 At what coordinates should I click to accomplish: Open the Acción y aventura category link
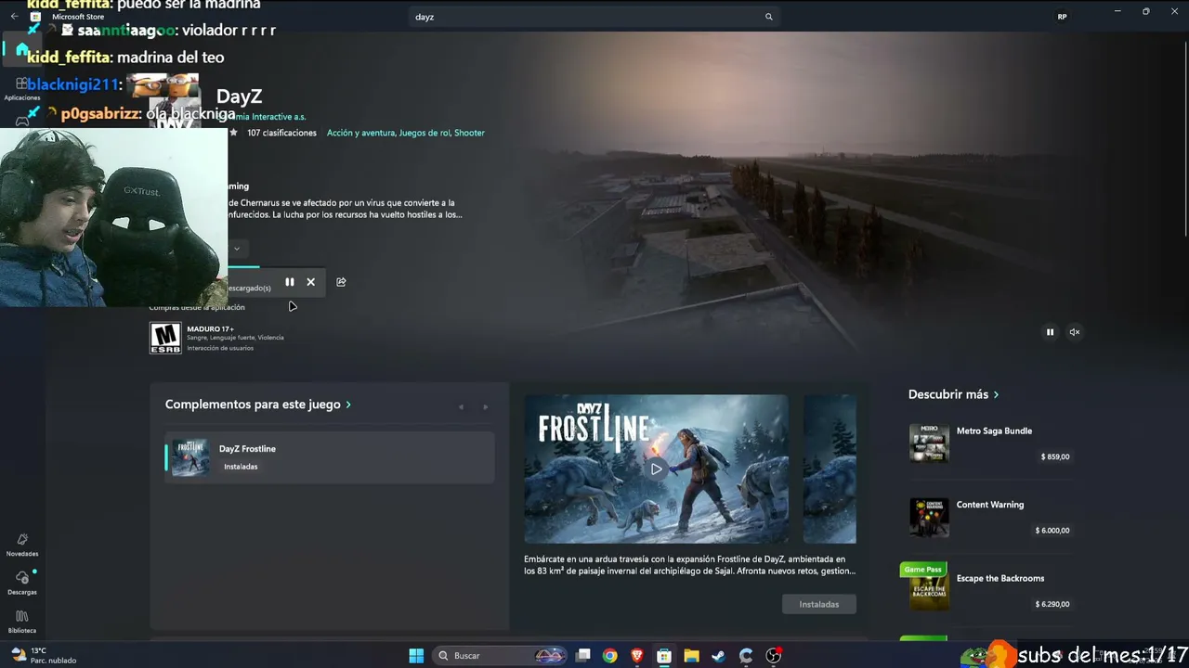click(x=360, y=133)
